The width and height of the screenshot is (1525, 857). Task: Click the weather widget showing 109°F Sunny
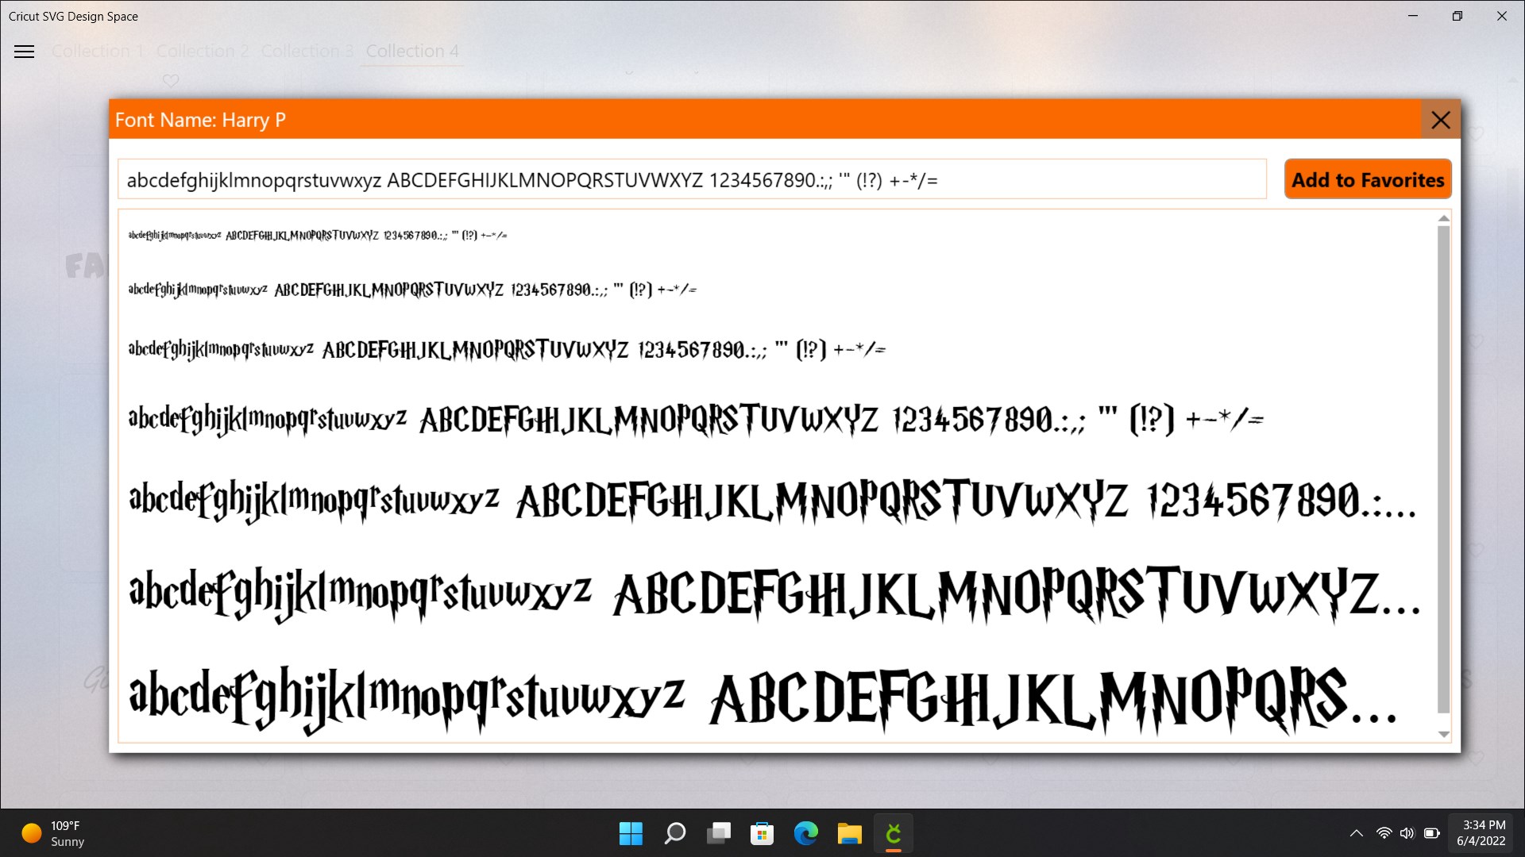pyautogui.click(x=52, y=833)
